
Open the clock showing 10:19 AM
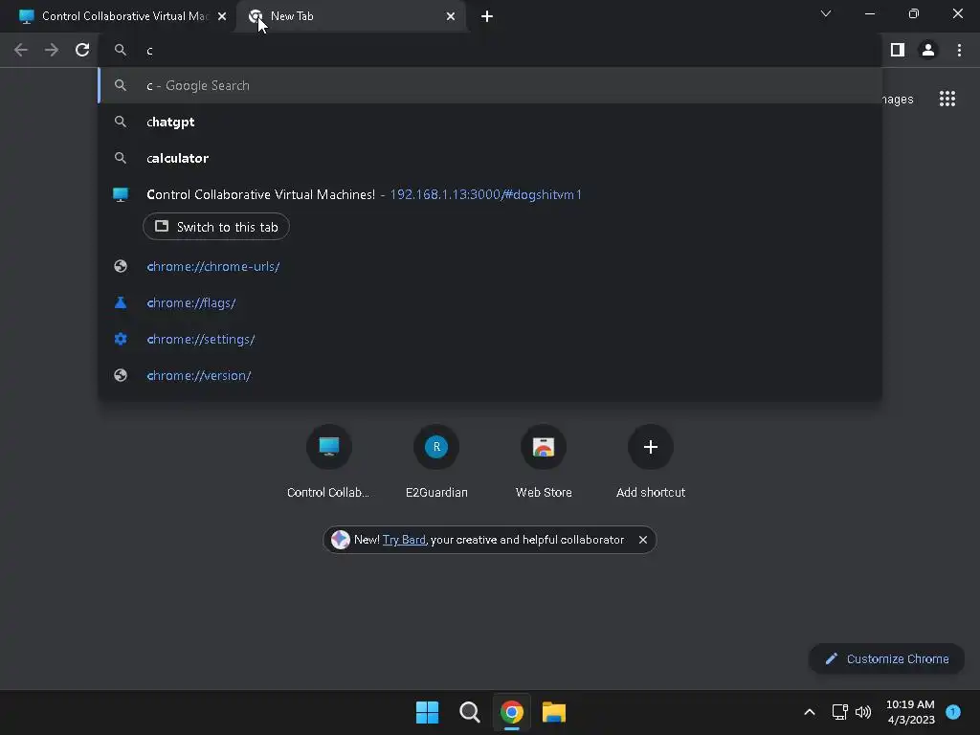(x=911, y=712)
